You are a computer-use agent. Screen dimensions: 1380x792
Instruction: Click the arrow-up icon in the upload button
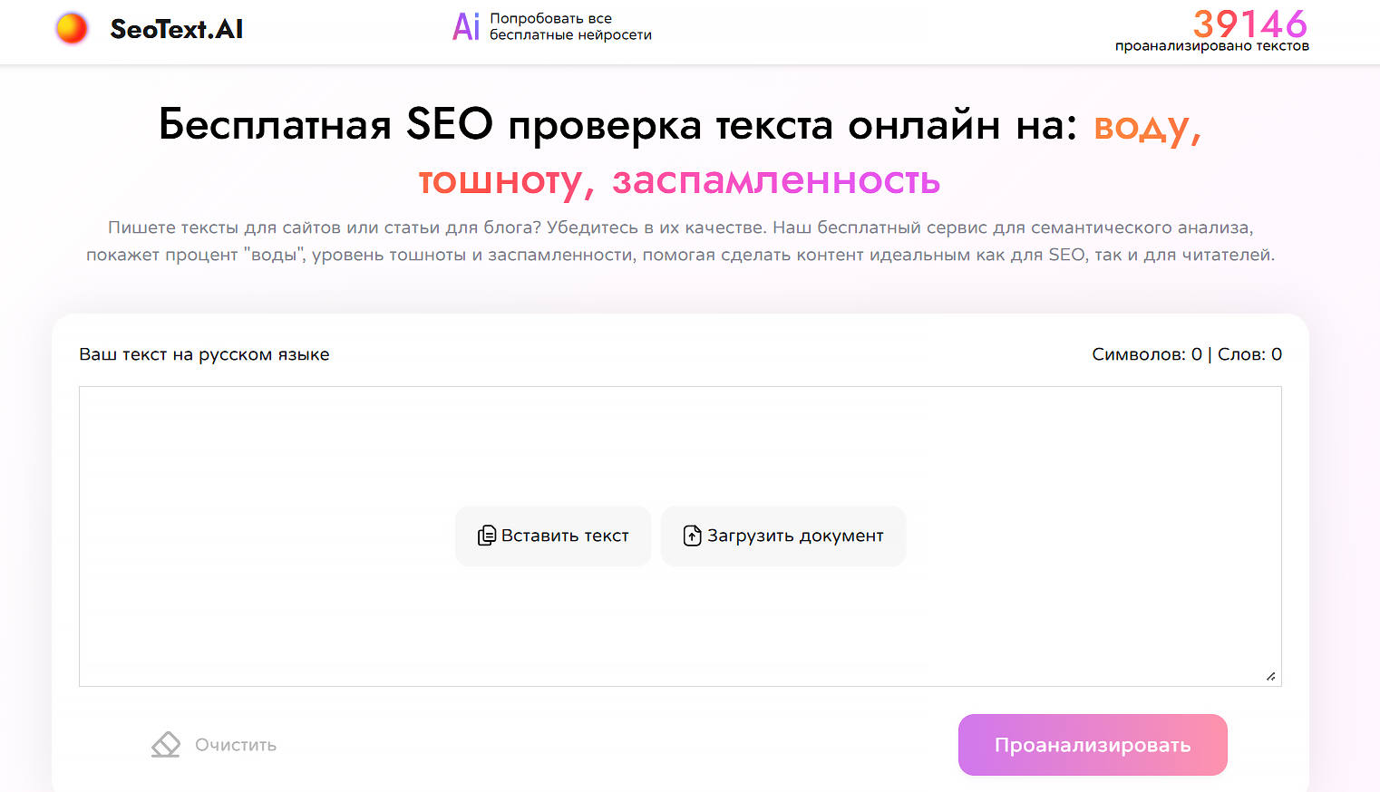(692, 535)
